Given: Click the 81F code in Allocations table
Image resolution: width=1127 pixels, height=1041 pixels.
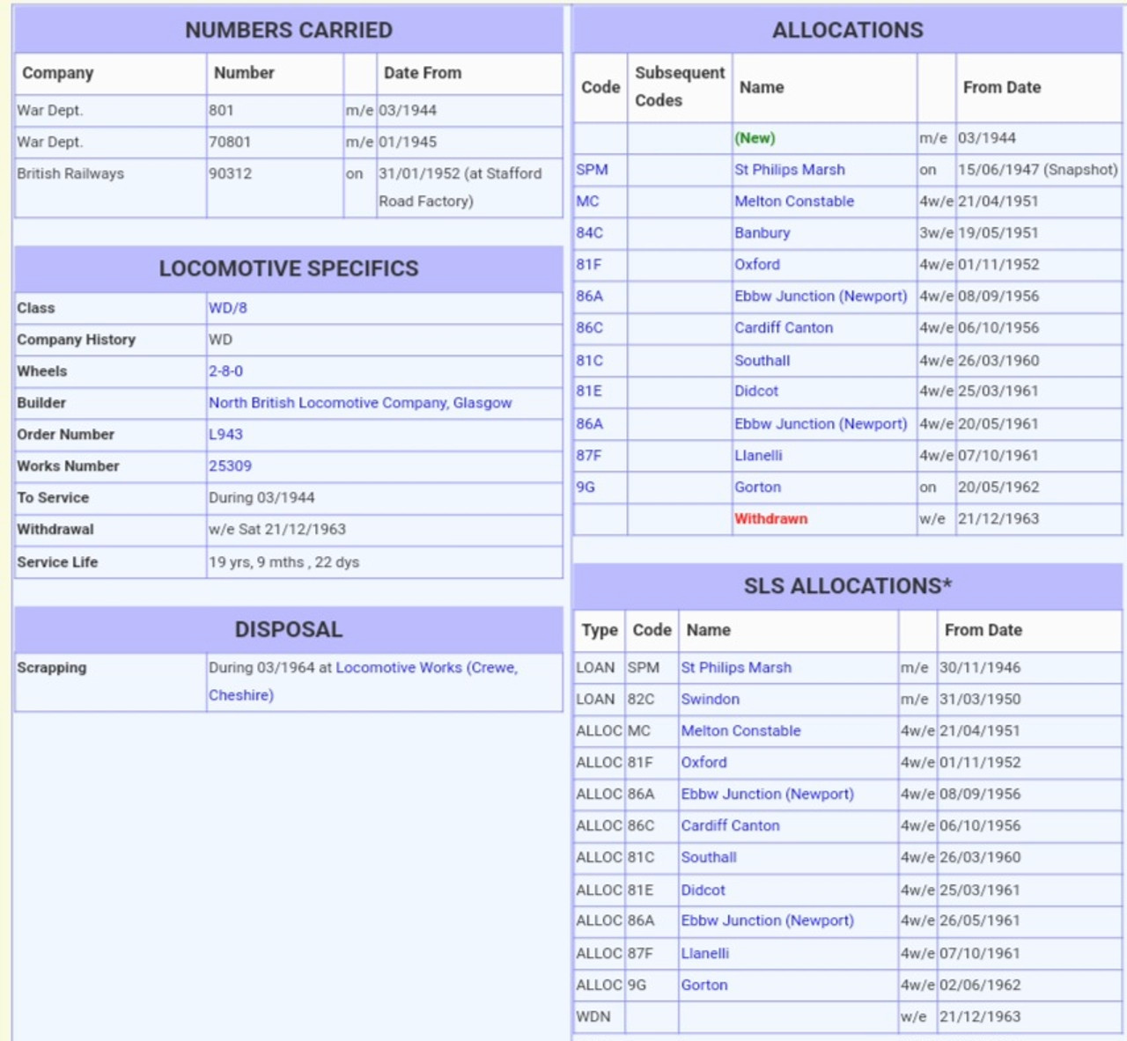Looking at the screenshot, I should pyautogui.click(x=589, y=265).
